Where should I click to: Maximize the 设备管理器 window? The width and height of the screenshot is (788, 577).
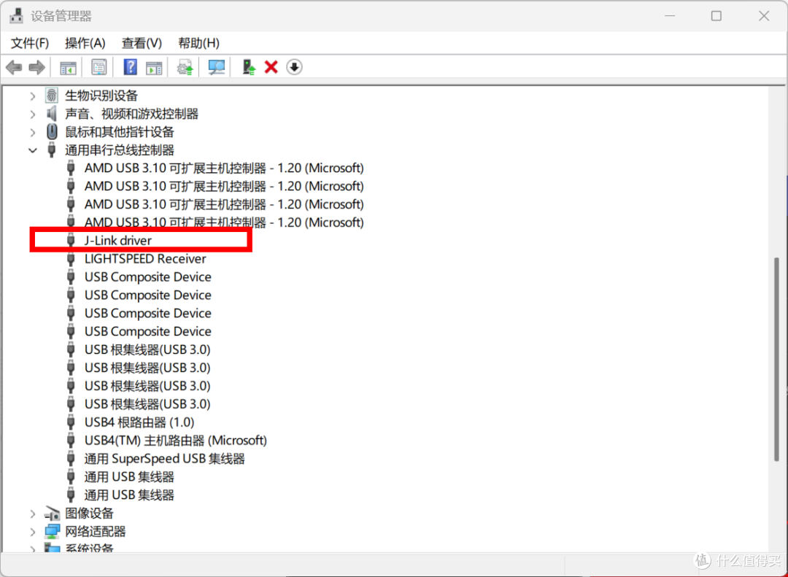pyautogui.click(x=716, y=16)
